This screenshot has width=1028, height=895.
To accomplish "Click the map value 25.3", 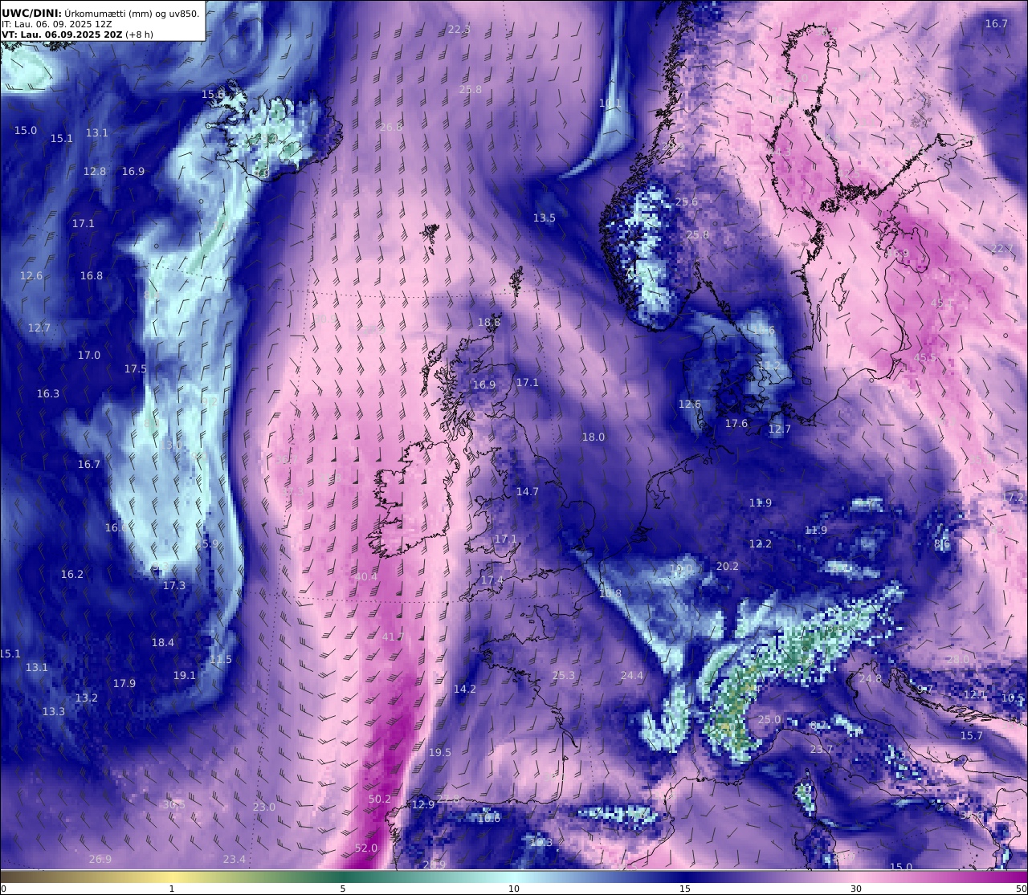I will tap(564, 676).
